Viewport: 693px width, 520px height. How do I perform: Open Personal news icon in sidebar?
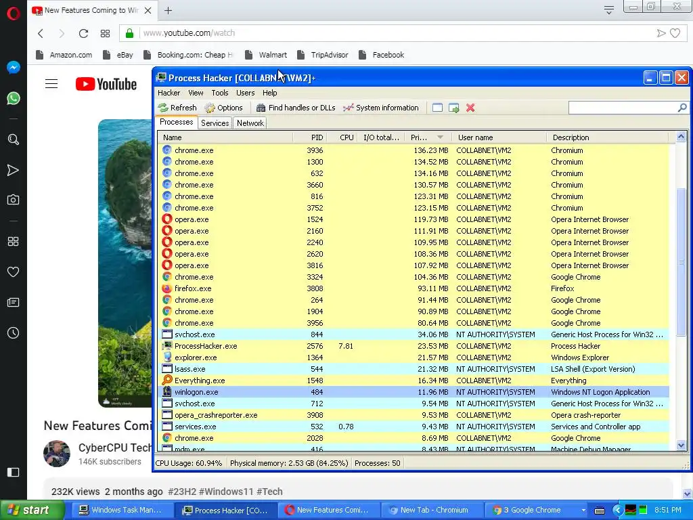14,303
